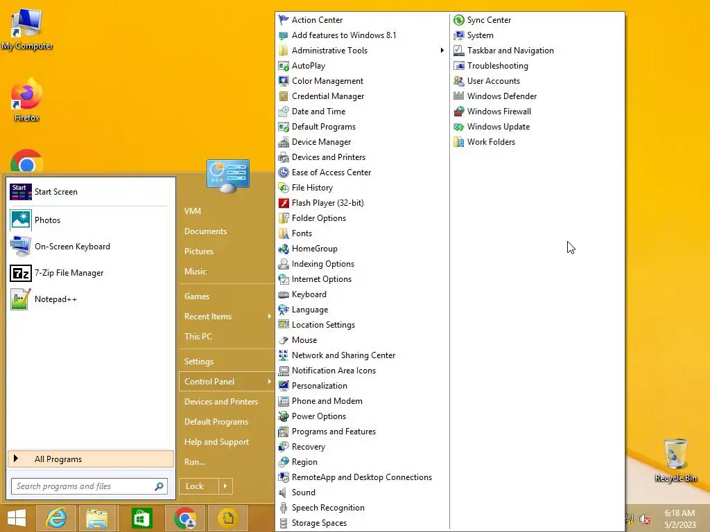Click the Sound speaker icon in list

tap(284, 493)
